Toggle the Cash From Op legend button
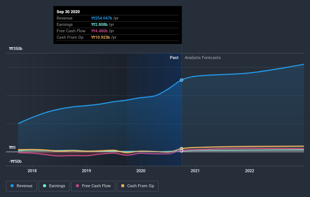 pos(137,186)
